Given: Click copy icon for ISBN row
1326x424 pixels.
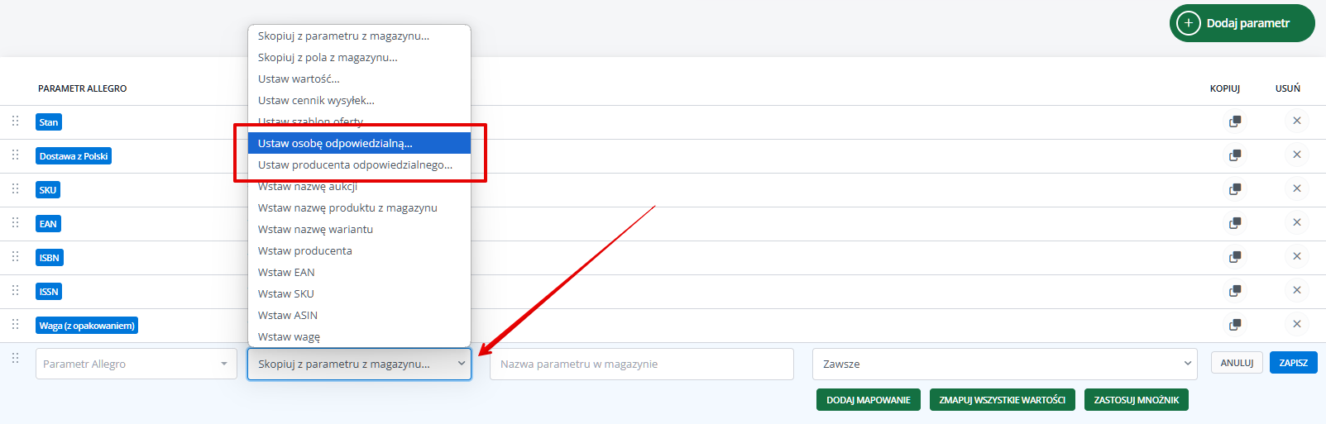Looking at the screenshot, I should click(x=1235, y=257).
